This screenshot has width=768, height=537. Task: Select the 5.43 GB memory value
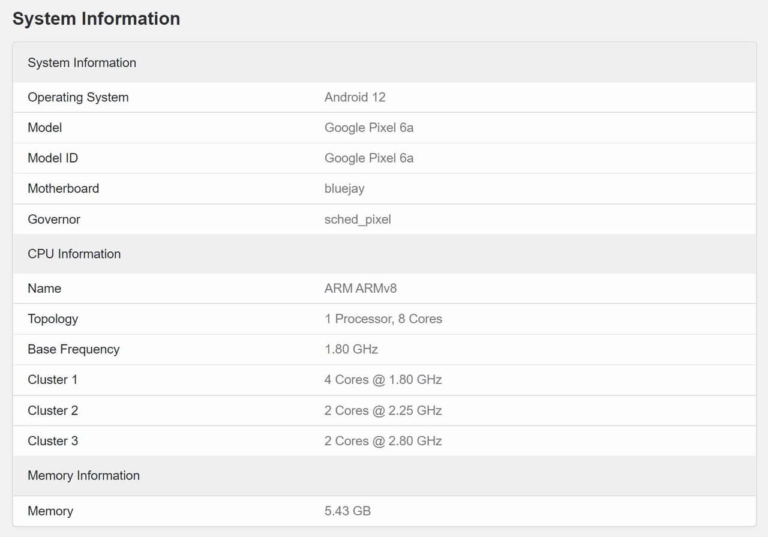click(347, 511)
